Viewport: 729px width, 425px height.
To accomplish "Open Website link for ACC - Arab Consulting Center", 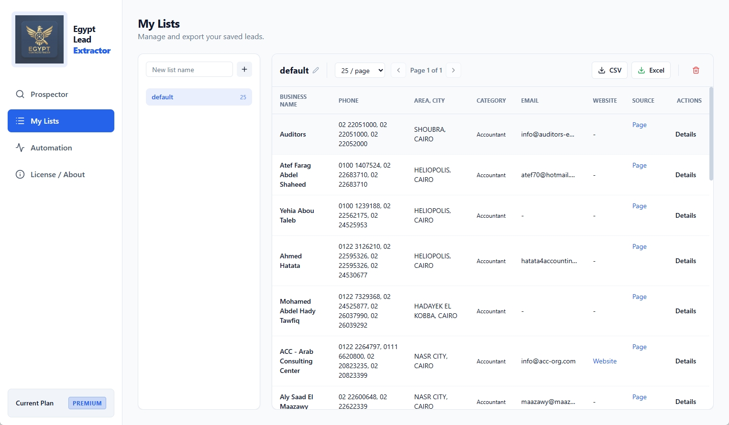I will pyautogui.click(x=605, y=361).
